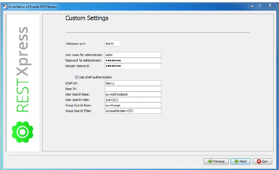Click the installer icon in the title bar
The width and height of the screenshot is (279, 170).
tap(5, 7)
